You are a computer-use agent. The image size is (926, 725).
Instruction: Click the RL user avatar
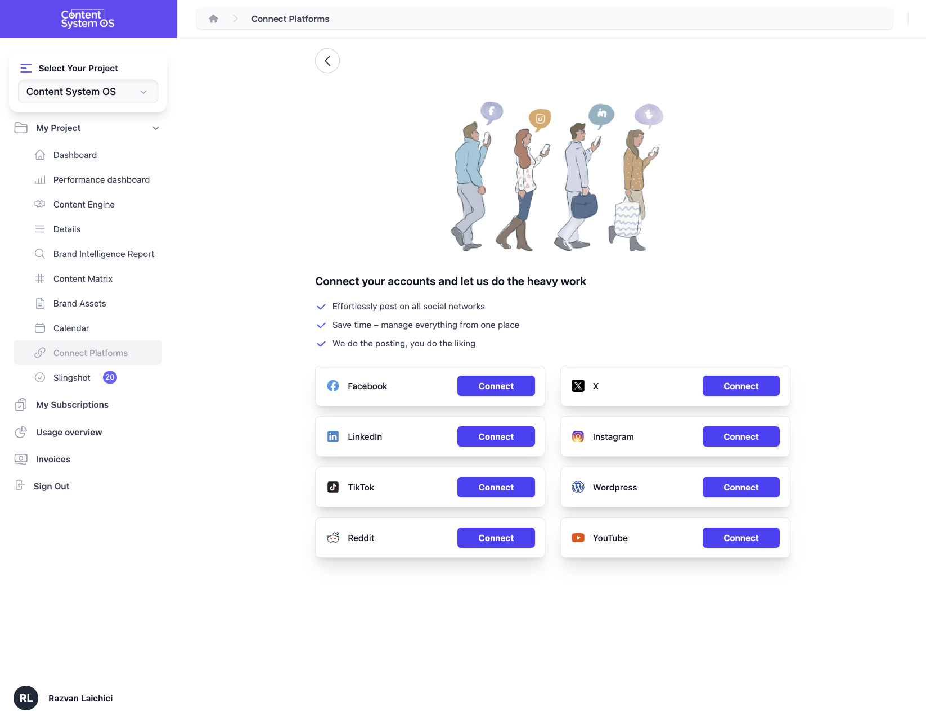coord(26,698)
